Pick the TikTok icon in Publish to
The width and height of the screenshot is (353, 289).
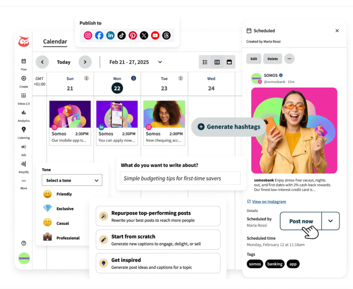tap(121, 35)
